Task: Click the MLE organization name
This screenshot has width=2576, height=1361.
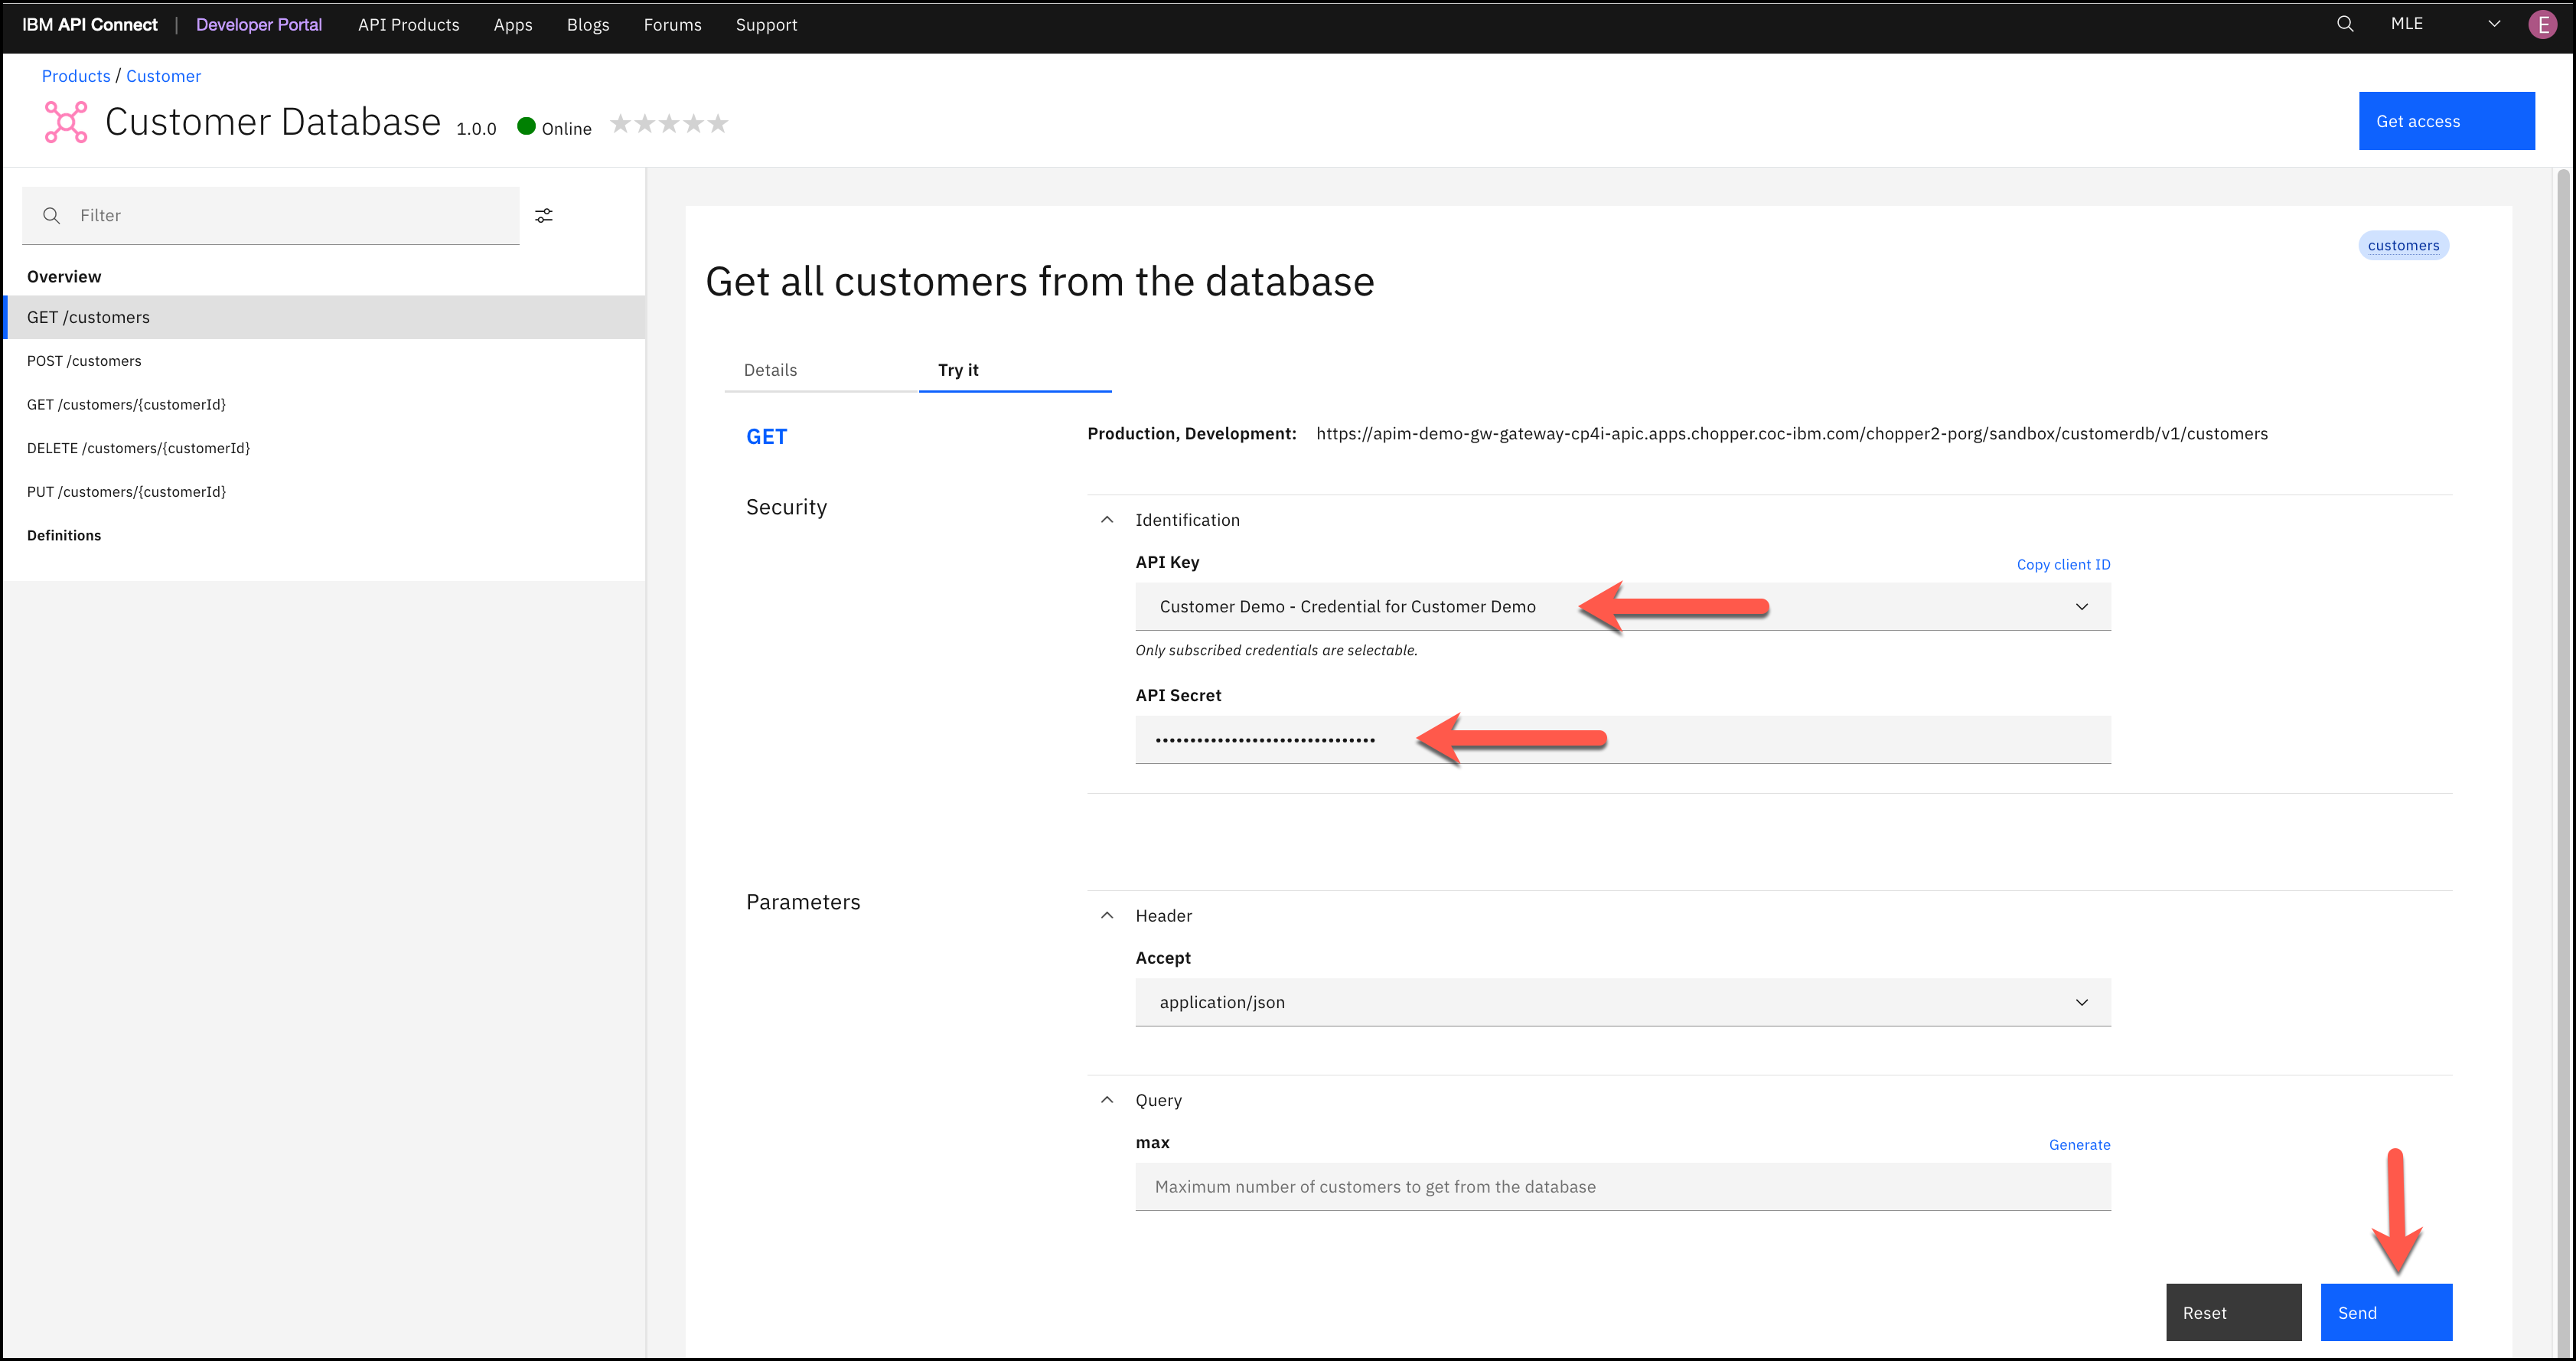Action: coord(2406,24)
